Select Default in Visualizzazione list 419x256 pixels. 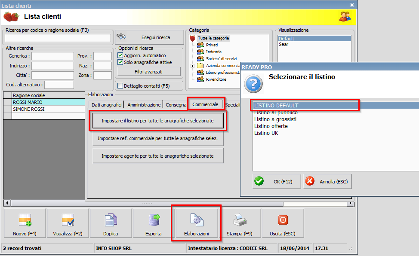coord(314,39)
